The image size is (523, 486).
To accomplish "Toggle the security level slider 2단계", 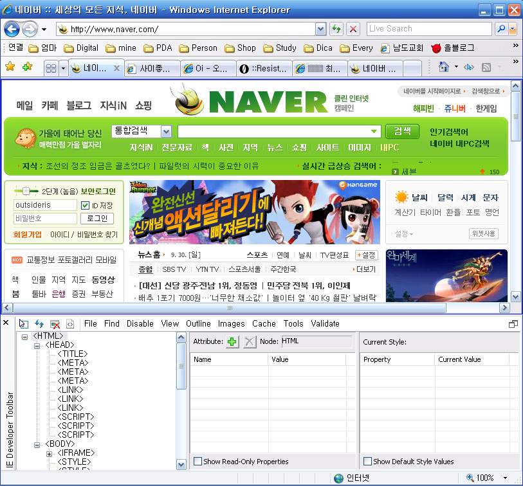I will 26,191.
